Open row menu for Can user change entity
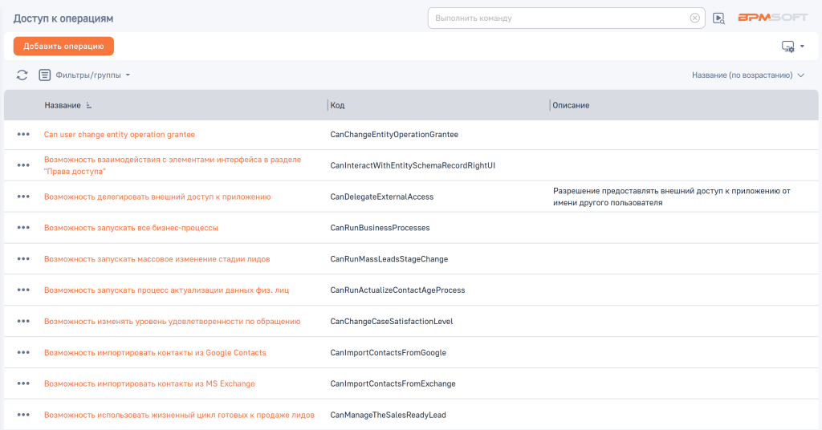This screenshot has height=430, width=822. coord(23,134)
